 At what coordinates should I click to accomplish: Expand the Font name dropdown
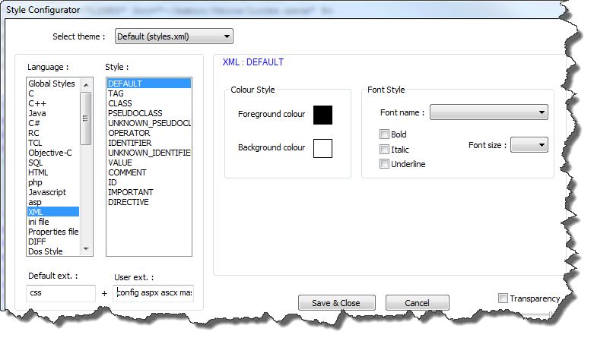489,112
